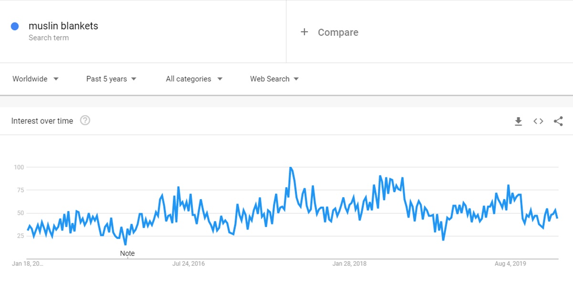
Task: Open the embed code icon
Action: pyautogui.click(x=538, y=121)
